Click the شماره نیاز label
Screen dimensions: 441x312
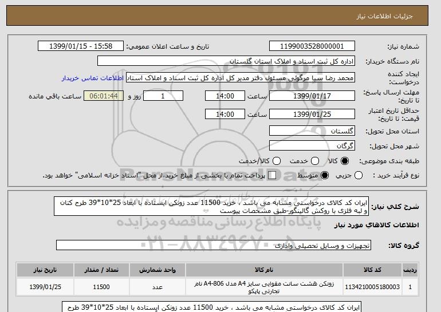pyautogui.click(x=403, y=46)
